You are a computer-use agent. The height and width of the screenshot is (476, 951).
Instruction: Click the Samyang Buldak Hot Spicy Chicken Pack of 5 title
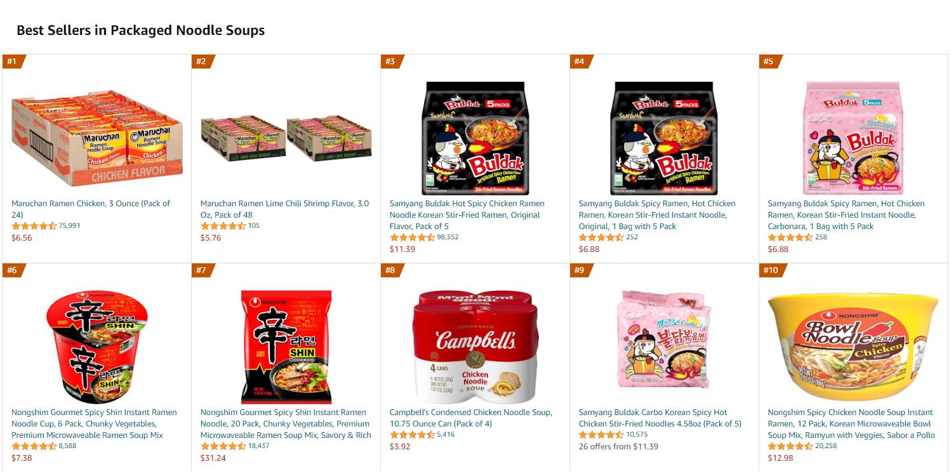click(467, 215)
